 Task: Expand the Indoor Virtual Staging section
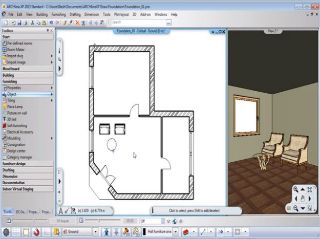coord(27,188)
